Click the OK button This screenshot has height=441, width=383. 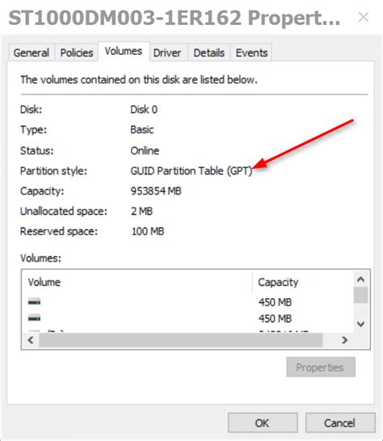[x=263, y=422]
